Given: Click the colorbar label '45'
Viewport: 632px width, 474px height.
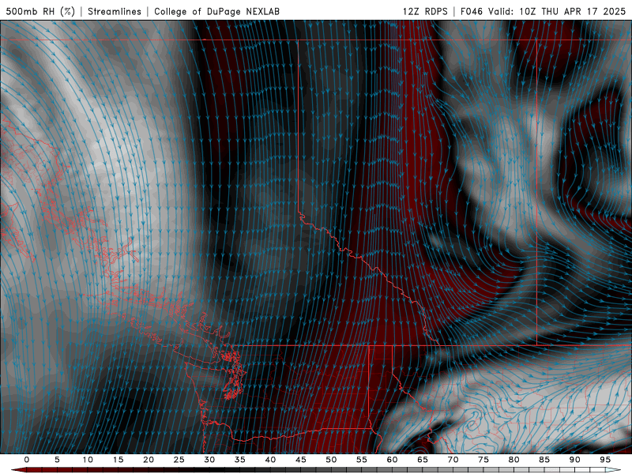Looking at the screenshot, I should click(x=301, y=460).
